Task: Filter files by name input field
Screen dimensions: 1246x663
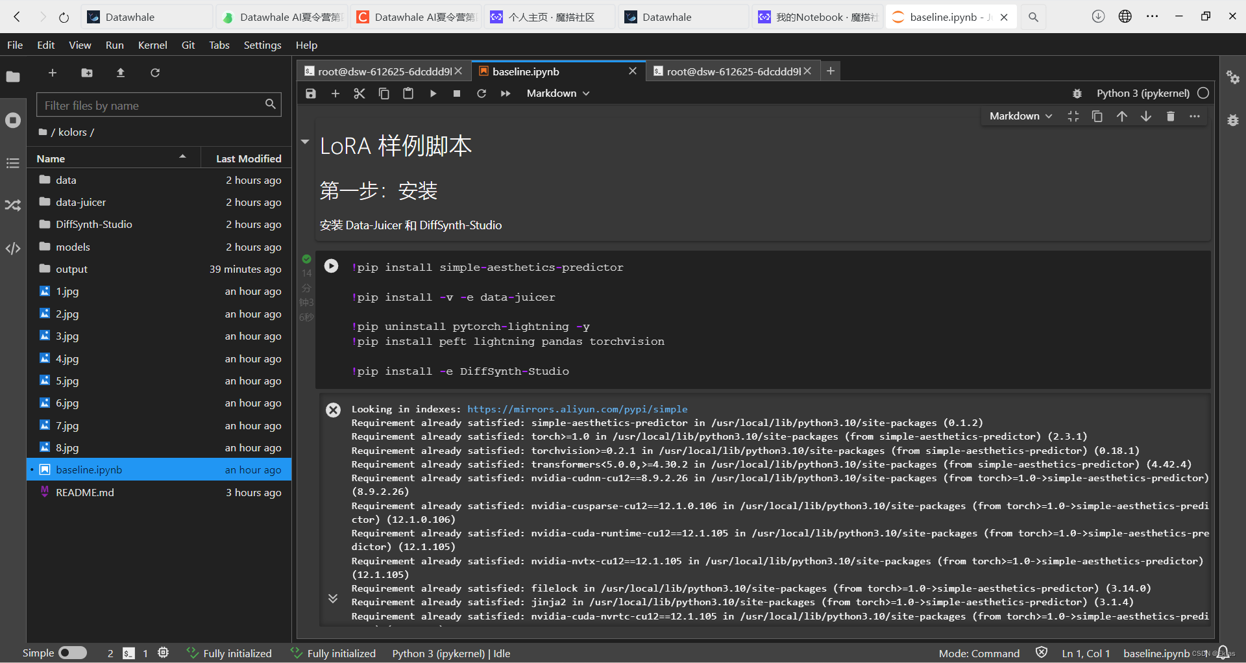Action: (x=159, y=105)
